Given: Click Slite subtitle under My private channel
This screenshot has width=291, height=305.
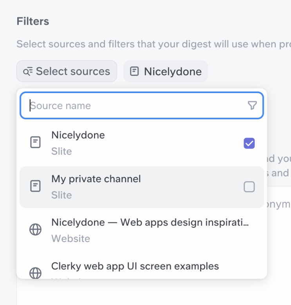Looking at the screenshot, I should coord(61,195).
